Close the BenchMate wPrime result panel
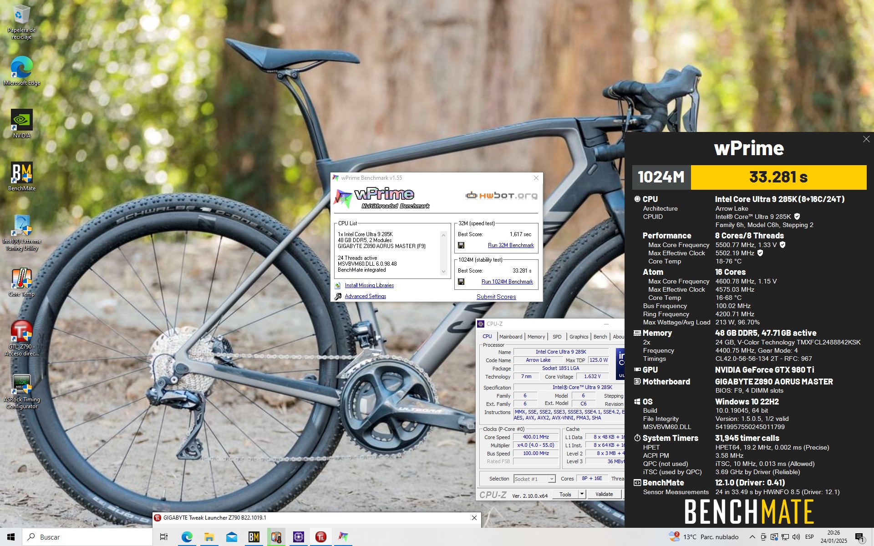The height and width of the screenshot is (546, 874). pos(866,139)
